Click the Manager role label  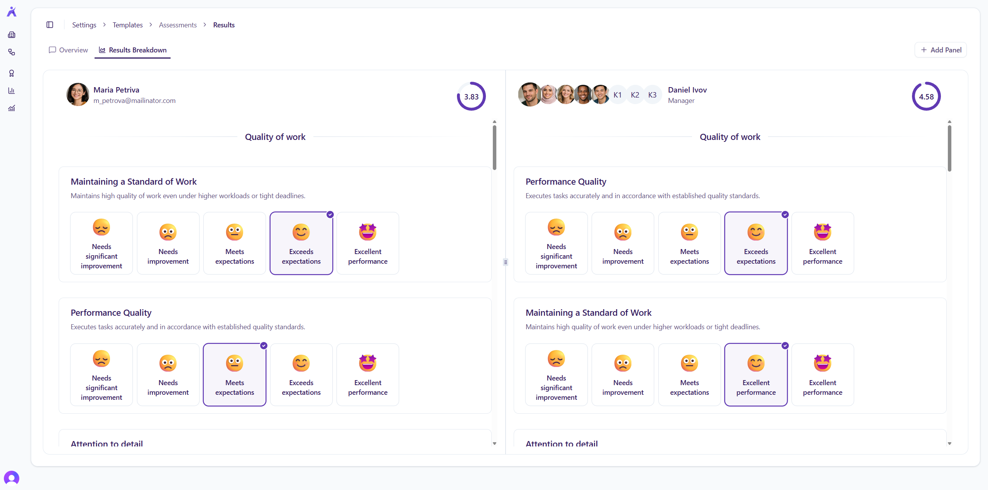681,101
